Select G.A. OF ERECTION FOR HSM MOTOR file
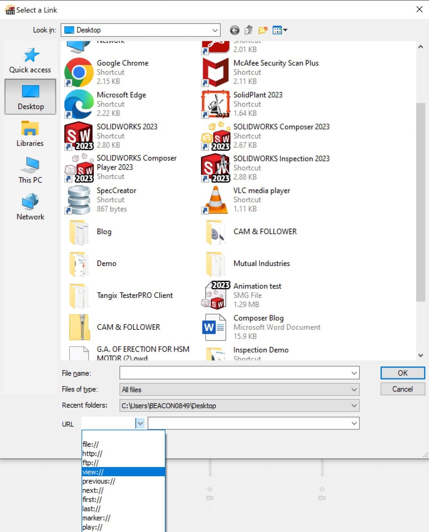The height and width of the screenshot is (532, 429). [143, 353]
